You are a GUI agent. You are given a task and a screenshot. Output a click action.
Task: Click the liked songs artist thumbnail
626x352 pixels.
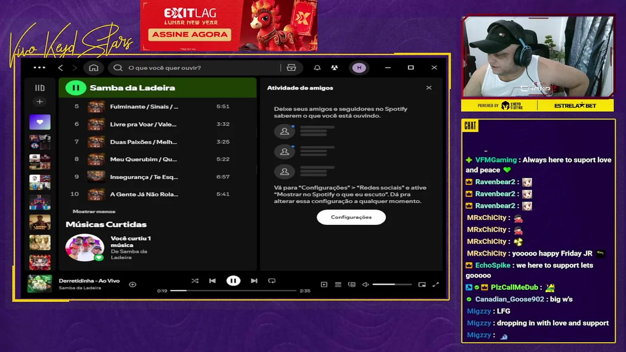(x=85, y=247)
